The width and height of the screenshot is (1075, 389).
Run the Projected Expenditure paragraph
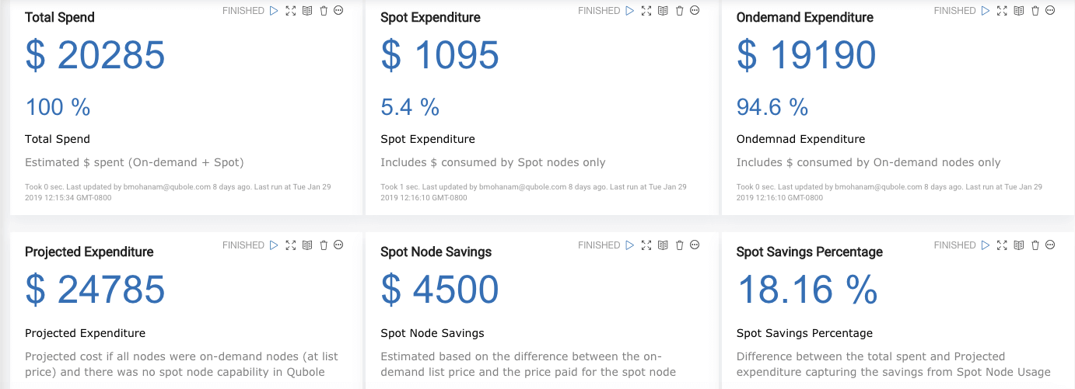click(274, 245)
